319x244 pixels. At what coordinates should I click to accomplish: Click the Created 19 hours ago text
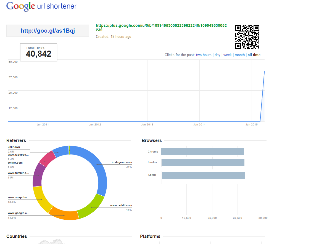pos(114,37)
